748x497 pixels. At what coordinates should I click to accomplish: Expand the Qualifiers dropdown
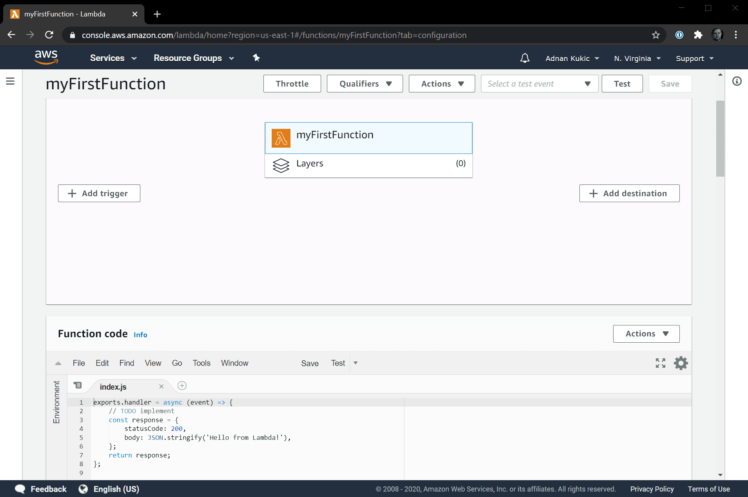(365, 84)
